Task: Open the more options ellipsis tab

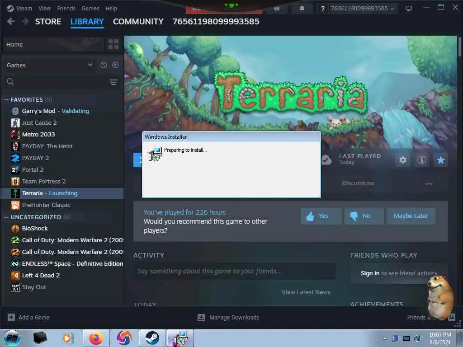Action: tap(429, 183)
